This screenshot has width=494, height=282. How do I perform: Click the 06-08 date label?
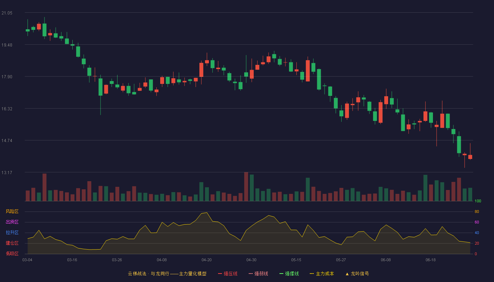(x=386, y=260)
